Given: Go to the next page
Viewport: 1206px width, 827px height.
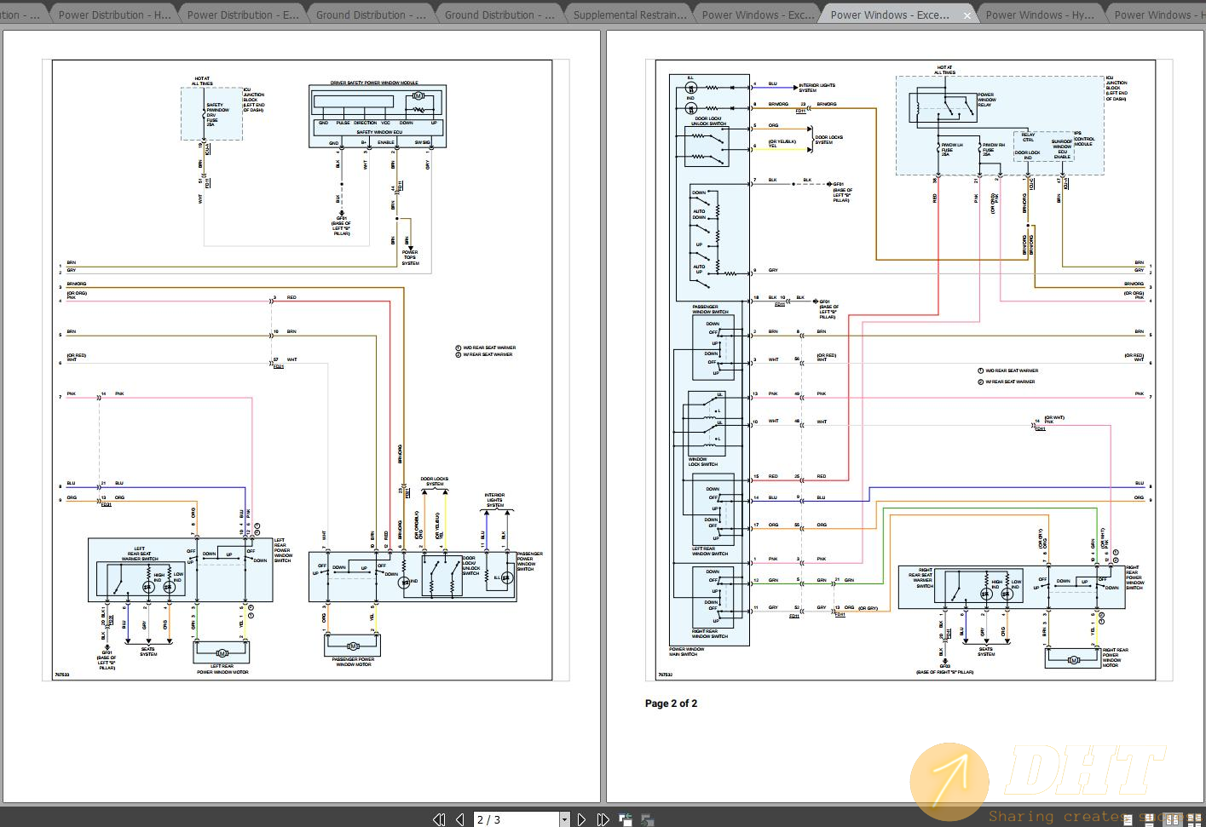Looking at the screenshot, I should 581,819.
